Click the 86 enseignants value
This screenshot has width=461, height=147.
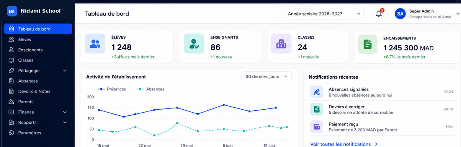[216, 47]
